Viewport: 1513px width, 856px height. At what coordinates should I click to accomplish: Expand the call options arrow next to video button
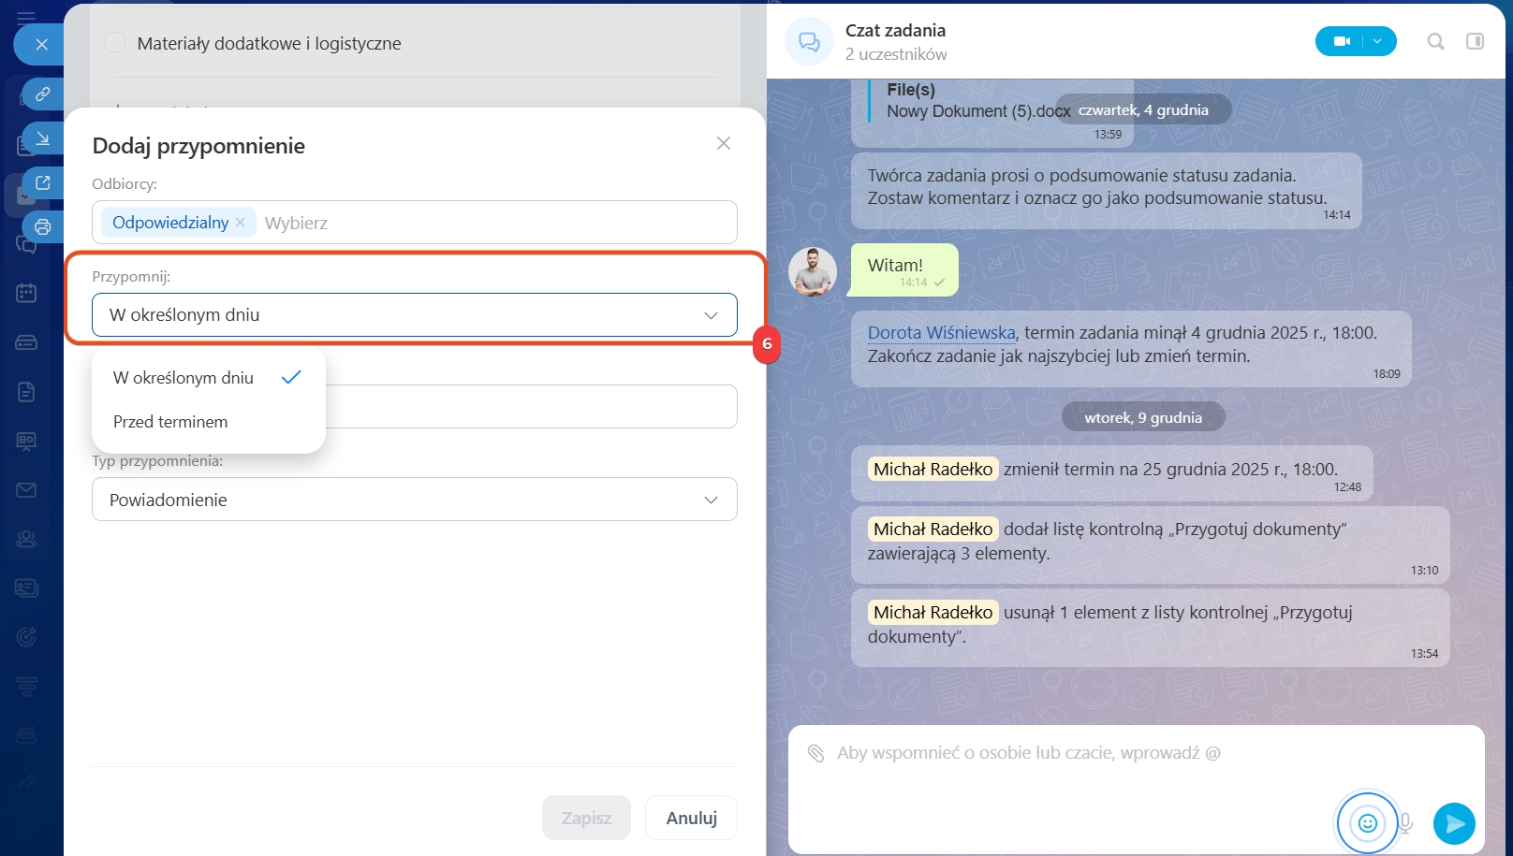(x=1379, y=41)
